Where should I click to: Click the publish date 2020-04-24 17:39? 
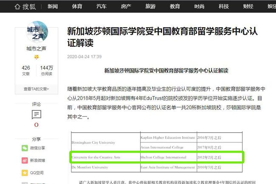(84, 56)
